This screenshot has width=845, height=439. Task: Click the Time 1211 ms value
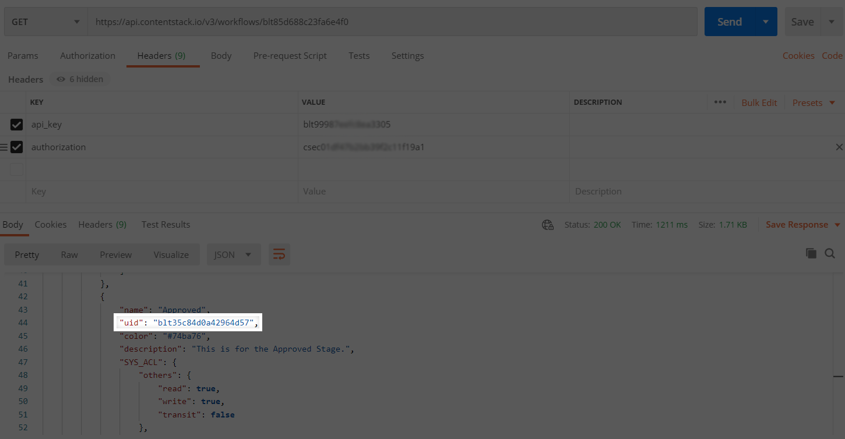pos(671,225)
